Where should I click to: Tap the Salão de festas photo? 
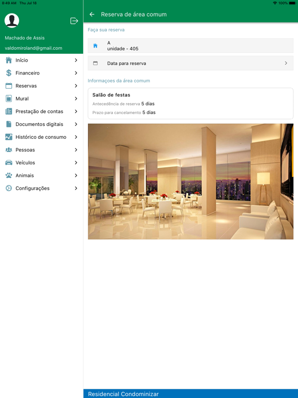tap(190, 181)
